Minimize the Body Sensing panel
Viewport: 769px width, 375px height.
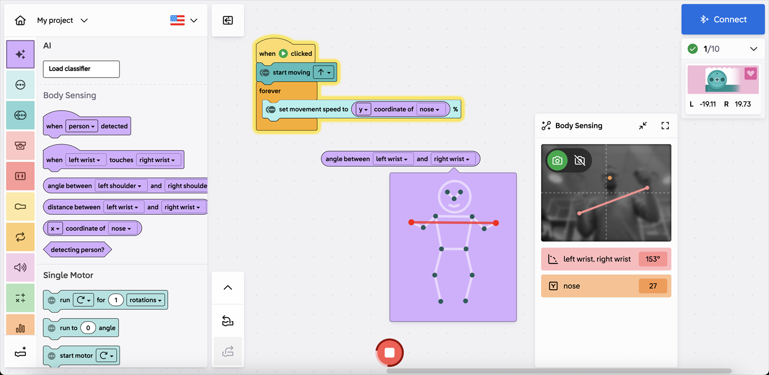(x=643, y=126)
